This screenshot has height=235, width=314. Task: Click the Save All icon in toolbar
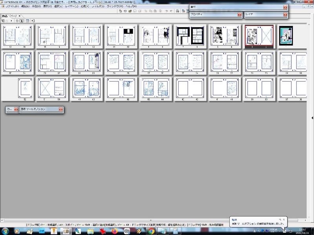[x=140, y=11]
